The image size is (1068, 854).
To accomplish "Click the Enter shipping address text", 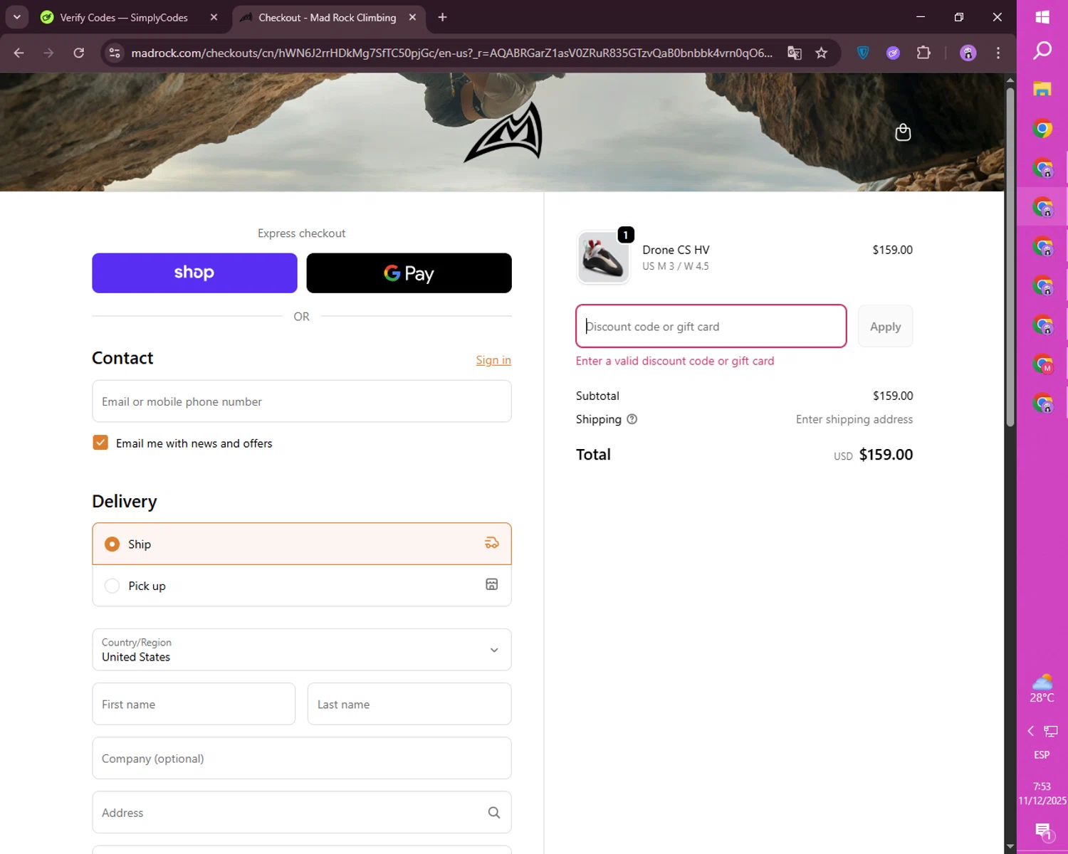I will click(x=854, y=419).
